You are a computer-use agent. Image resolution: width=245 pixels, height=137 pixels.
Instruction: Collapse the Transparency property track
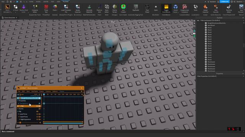[x=19, y=104]
